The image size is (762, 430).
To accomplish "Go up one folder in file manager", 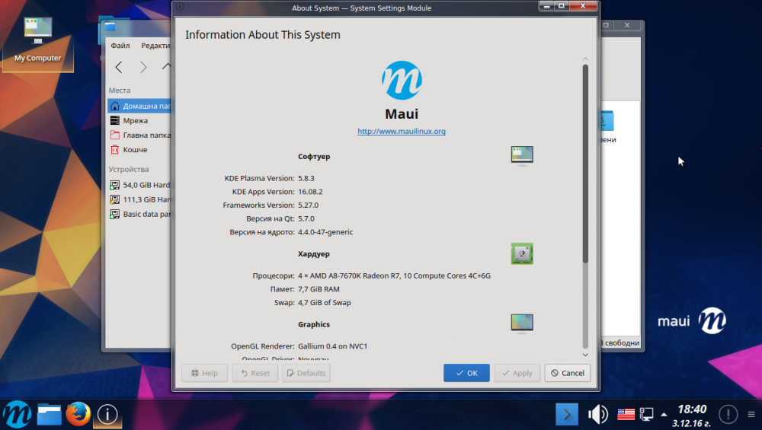I will (x=166, y=67).
